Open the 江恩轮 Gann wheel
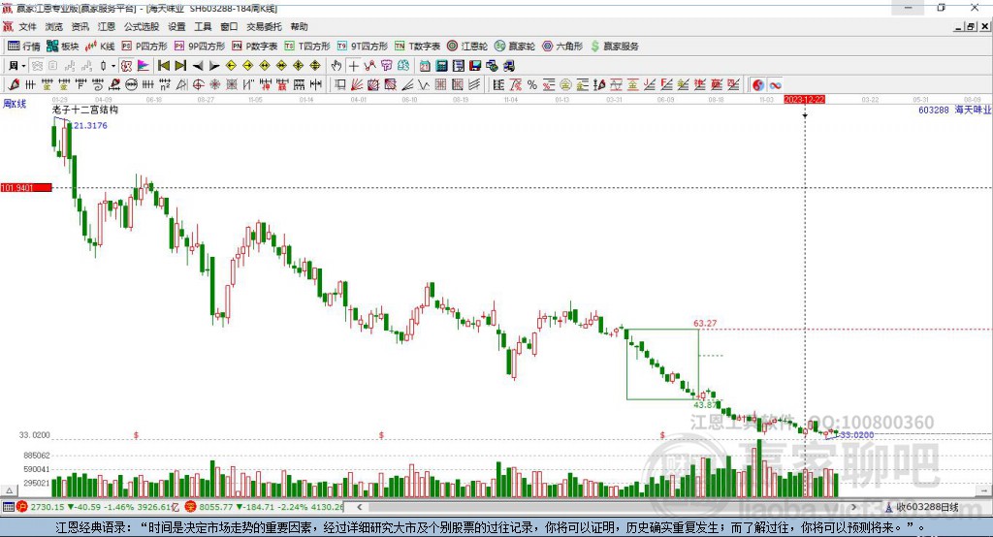This screenshot has height=537, width=993. coord(467,47)
